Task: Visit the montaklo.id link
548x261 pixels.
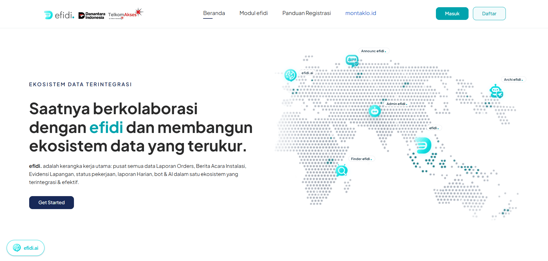Action: pyautogui.click(x=361, y=13)
